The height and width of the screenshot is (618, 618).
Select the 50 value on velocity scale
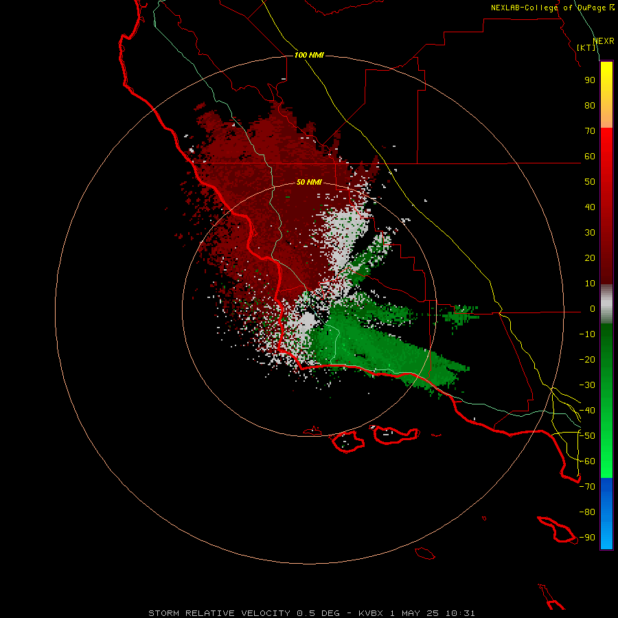click(x=590, y=182)
